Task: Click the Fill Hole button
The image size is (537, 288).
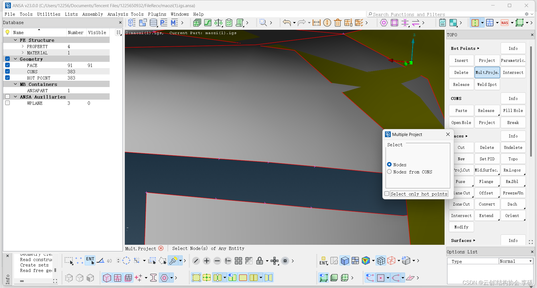Action: pyautogui.click(x=513, y=111)
